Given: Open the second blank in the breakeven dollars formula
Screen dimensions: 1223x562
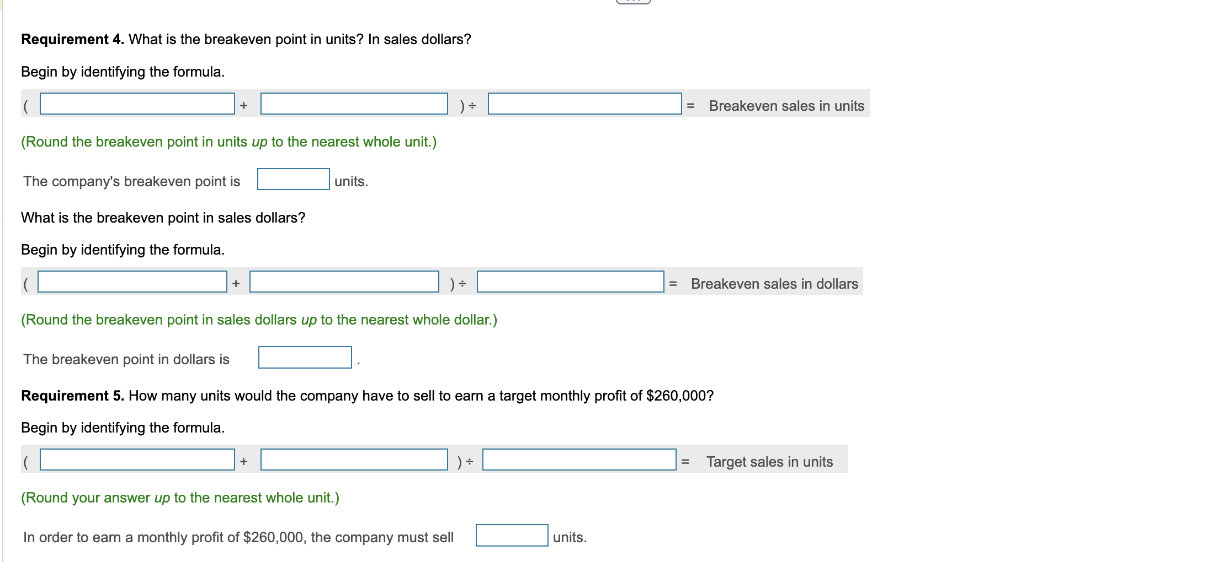Looking at the screenshot, I should coord(342,283).
